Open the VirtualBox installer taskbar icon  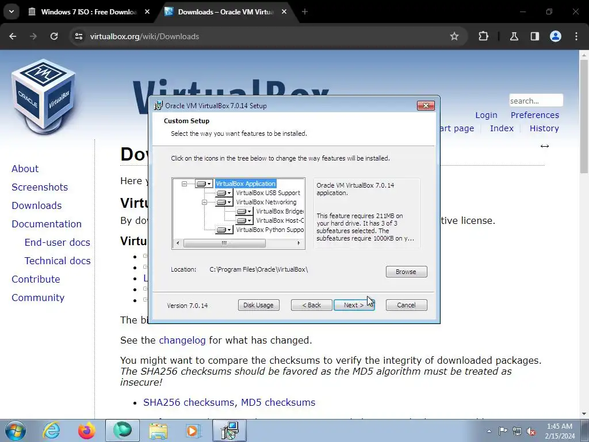point(230,430)
